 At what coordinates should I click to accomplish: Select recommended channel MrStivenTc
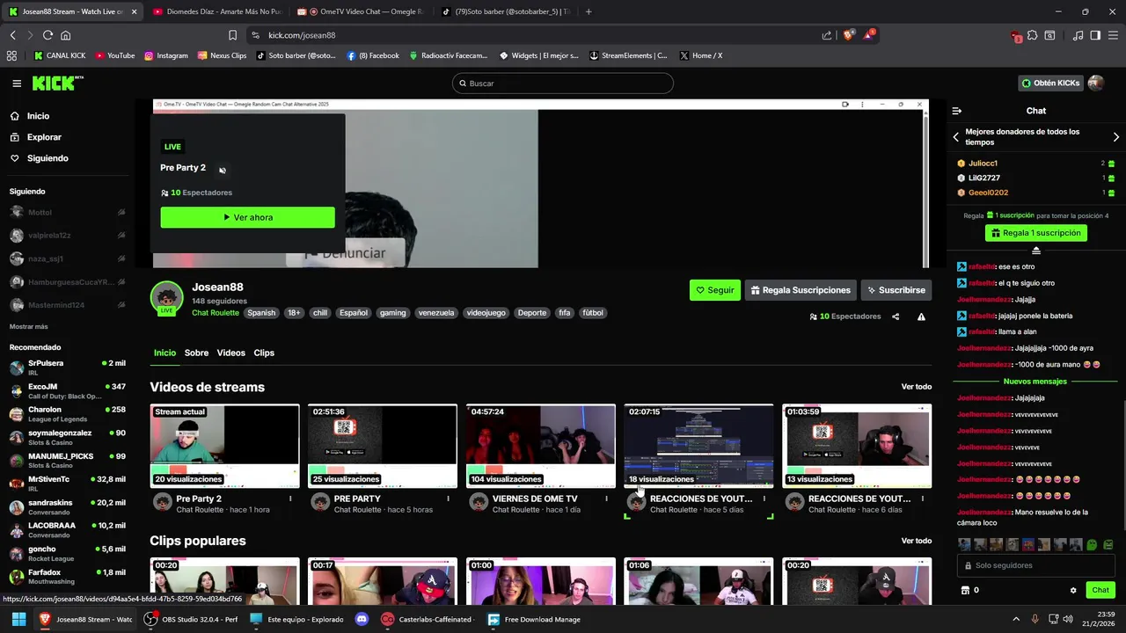69,484
